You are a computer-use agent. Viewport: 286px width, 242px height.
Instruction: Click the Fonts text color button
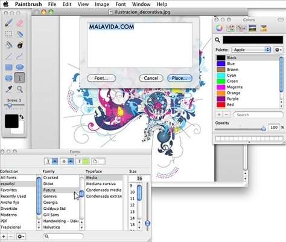point(83,162)
